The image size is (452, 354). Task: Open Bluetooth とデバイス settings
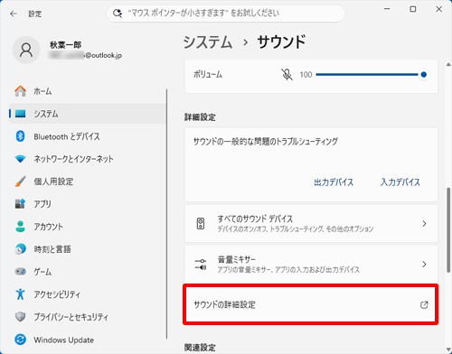[88, 136]
